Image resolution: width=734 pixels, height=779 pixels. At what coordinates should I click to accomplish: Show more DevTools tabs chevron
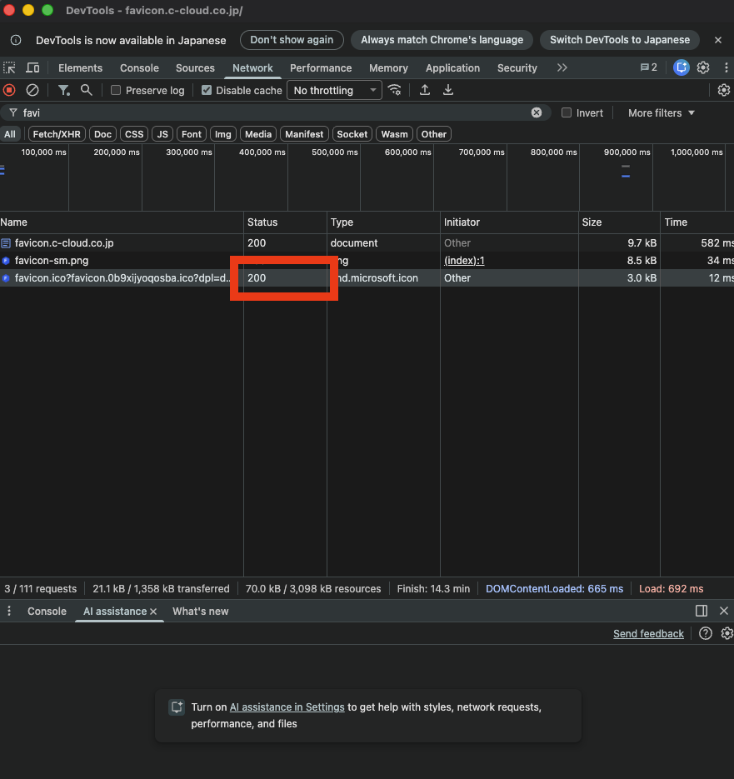pos(562,68)
